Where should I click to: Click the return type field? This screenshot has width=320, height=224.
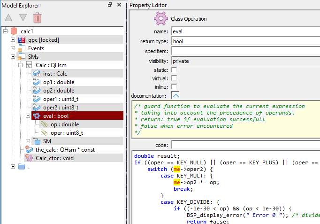(x=245, y=41)
